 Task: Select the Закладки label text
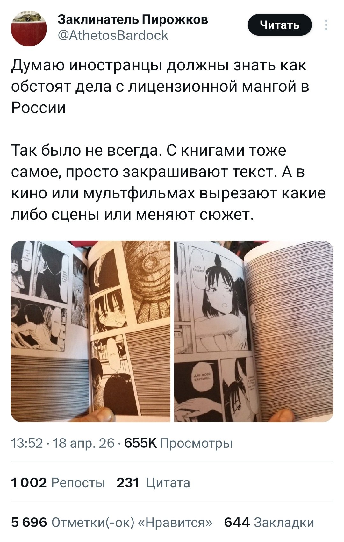coord(284,523)
